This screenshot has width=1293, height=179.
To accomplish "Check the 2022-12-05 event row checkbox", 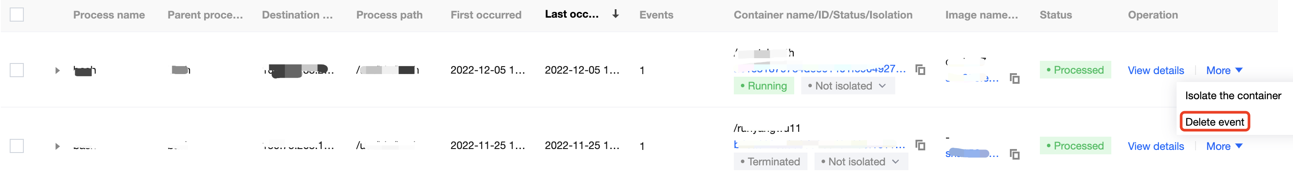I will (17, 70).
